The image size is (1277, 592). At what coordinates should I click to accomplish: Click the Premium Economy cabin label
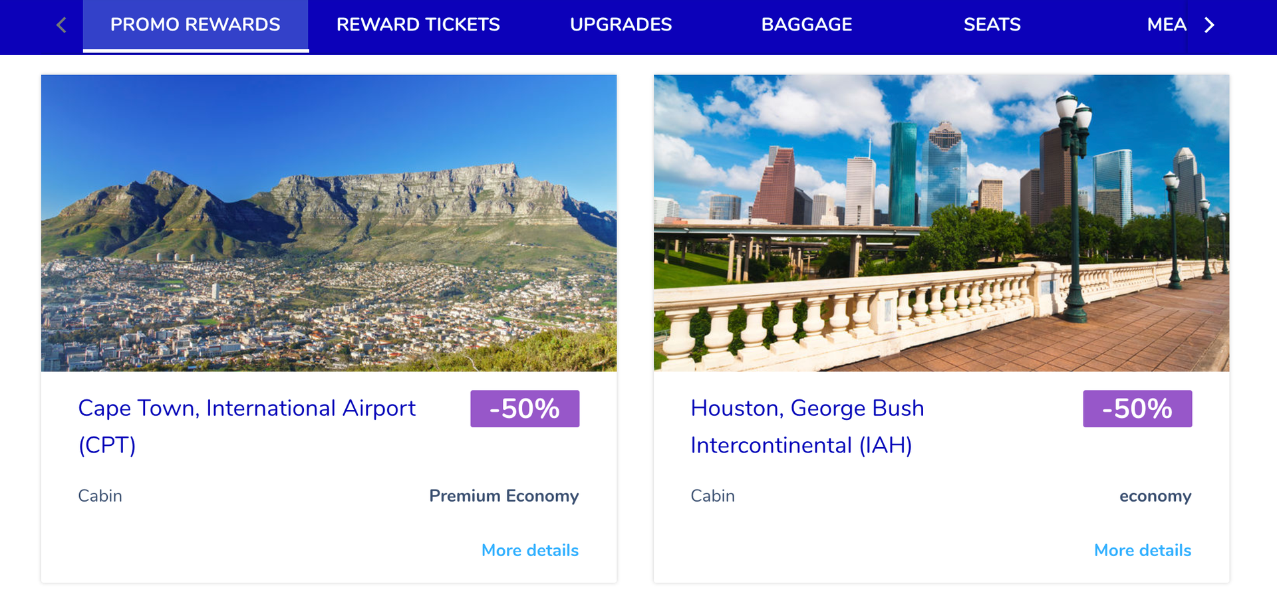pos(503,496)
